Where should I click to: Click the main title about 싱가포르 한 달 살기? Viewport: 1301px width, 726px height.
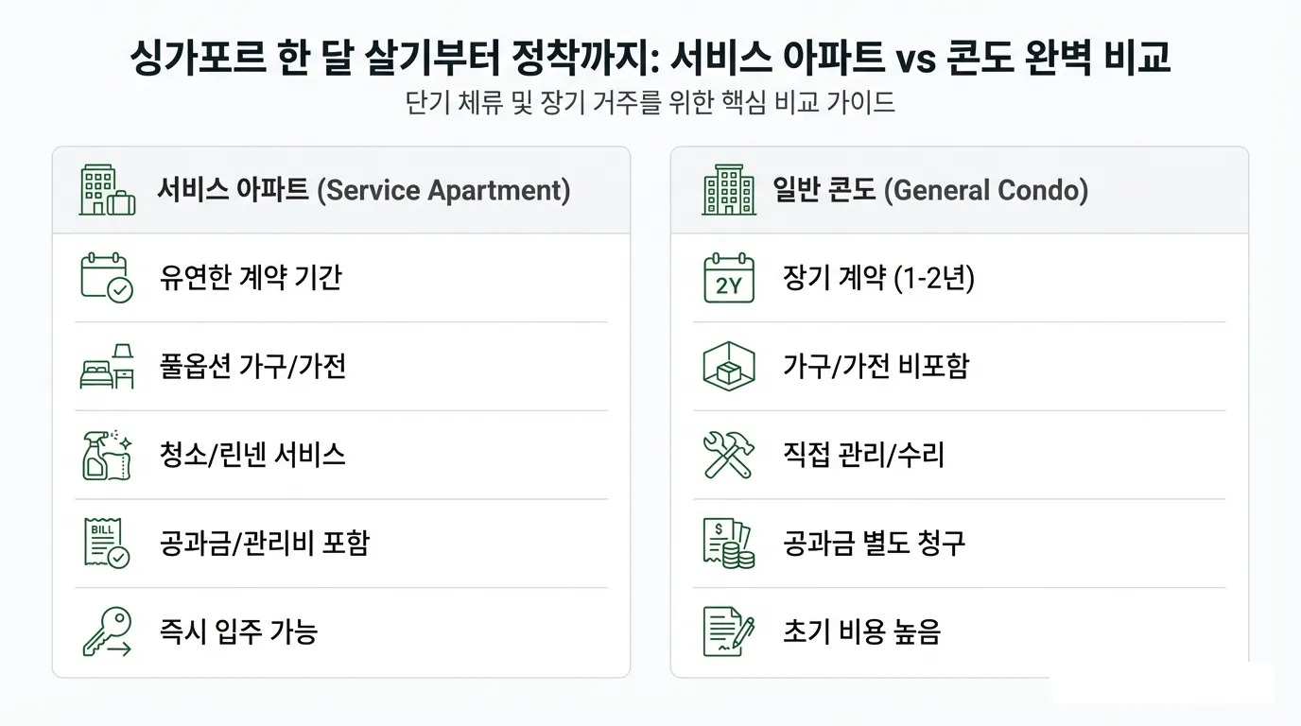(x=650, y=58)
